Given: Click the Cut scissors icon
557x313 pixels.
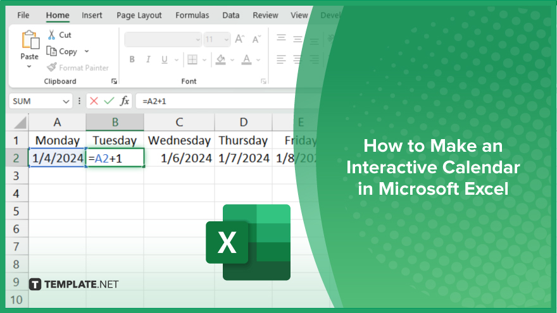Looking at the screenshot, I should click(x=52, y=35).
